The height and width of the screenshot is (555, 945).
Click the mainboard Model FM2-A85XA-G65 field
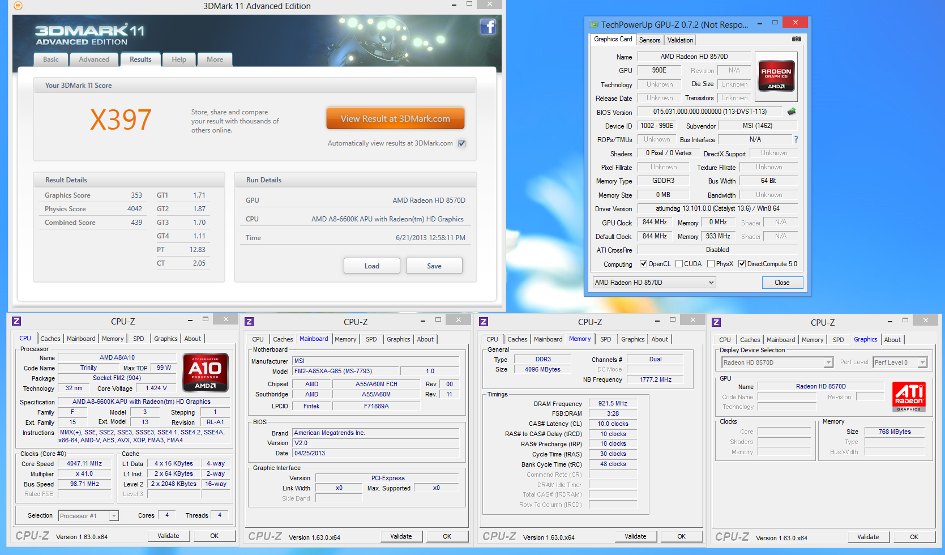pos(347,371)
